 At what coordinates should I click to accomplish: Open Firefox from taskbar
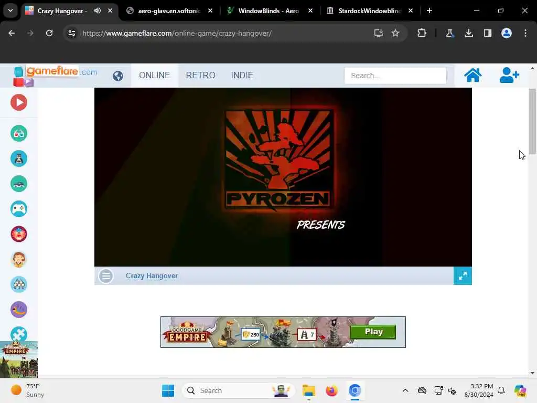(331, 390)
